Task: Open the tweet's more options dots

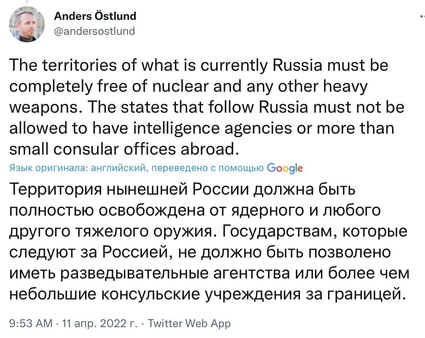Action: click(x=422, y=17)
